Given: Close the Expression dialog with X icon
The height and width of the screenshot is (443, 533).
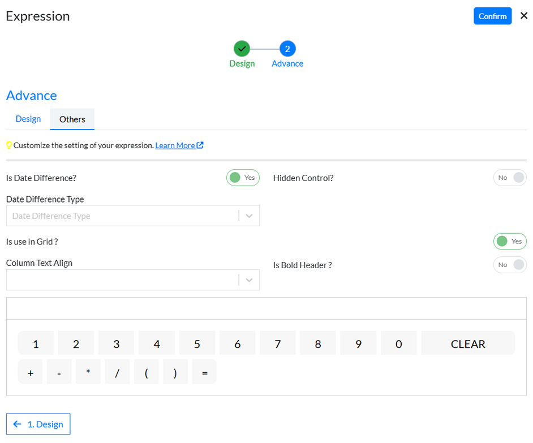Looking at the screenshot, I should [523, 16].
